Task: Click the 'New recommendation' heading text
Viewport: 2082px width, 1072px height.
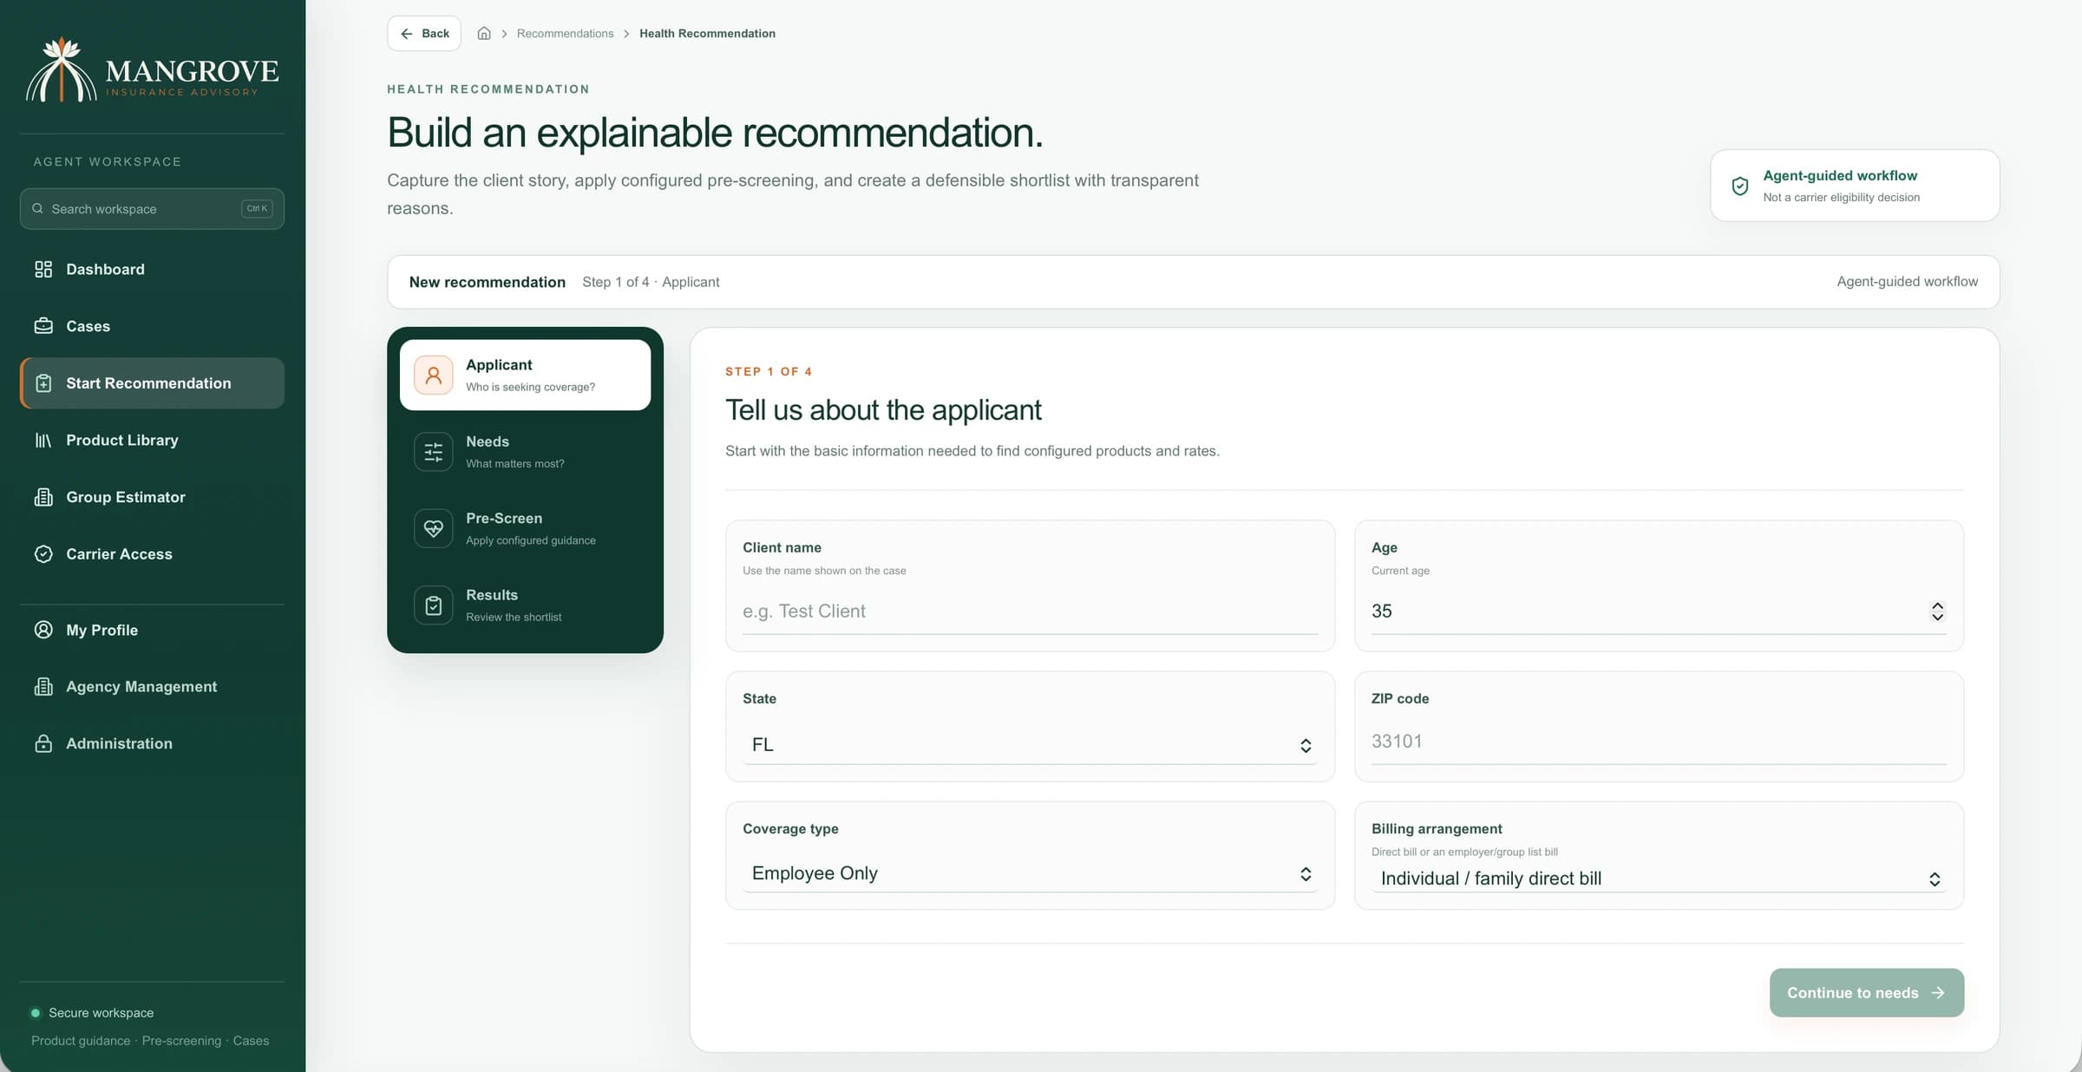Action: tap(487, 282)
